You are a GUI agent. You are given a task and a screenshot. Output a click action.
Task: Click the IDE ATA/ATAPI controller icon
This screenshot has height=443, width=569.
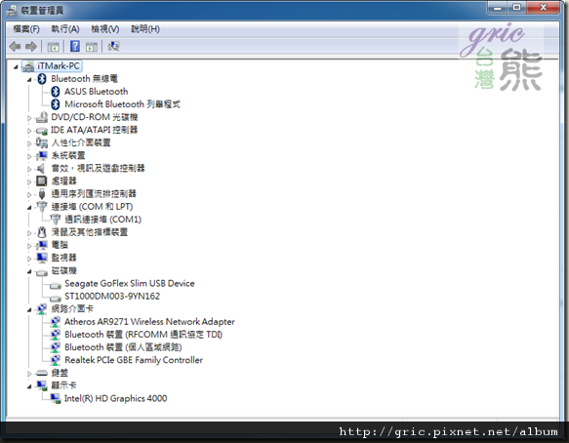click(42, 130)
